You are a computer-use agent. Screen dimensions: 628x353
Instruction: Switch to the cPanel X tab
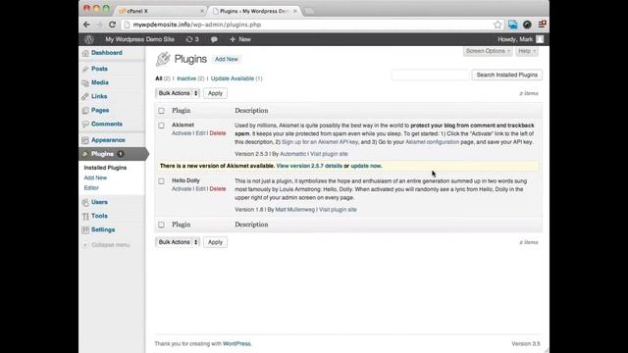coord(160,11)
